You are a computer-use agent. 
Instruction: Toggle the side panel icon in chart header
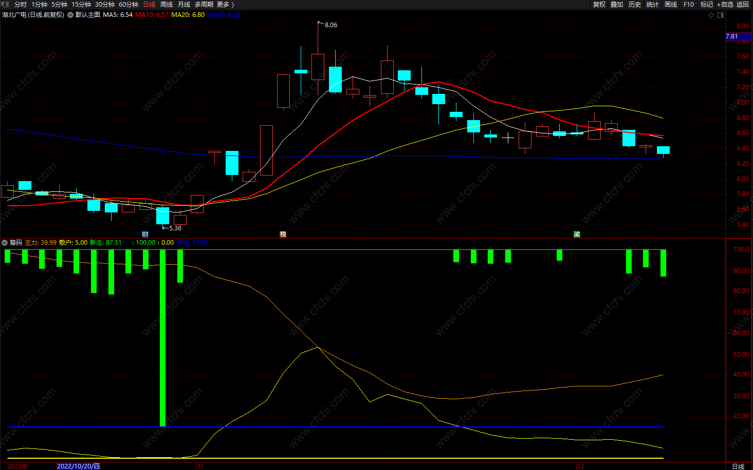tap(721, 15)
